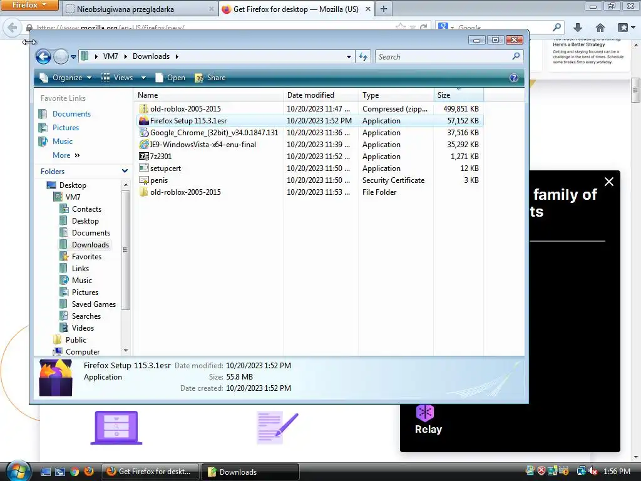Open the Organize menu

[x=65, y=78]
